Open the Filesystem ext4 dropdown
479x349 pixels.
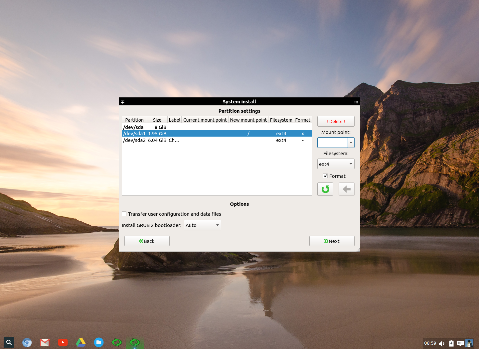pos(336,164)
